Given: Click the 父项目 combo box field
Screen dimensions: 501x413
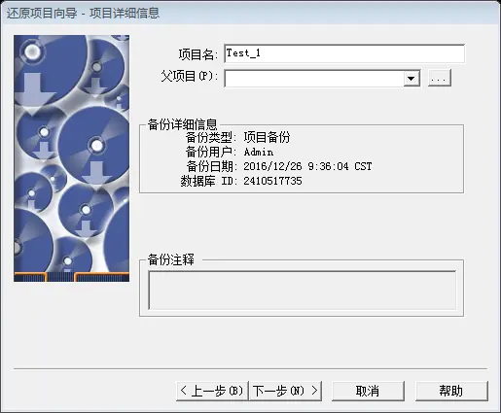Looking at the screenshot, I should tap(322, 79).
